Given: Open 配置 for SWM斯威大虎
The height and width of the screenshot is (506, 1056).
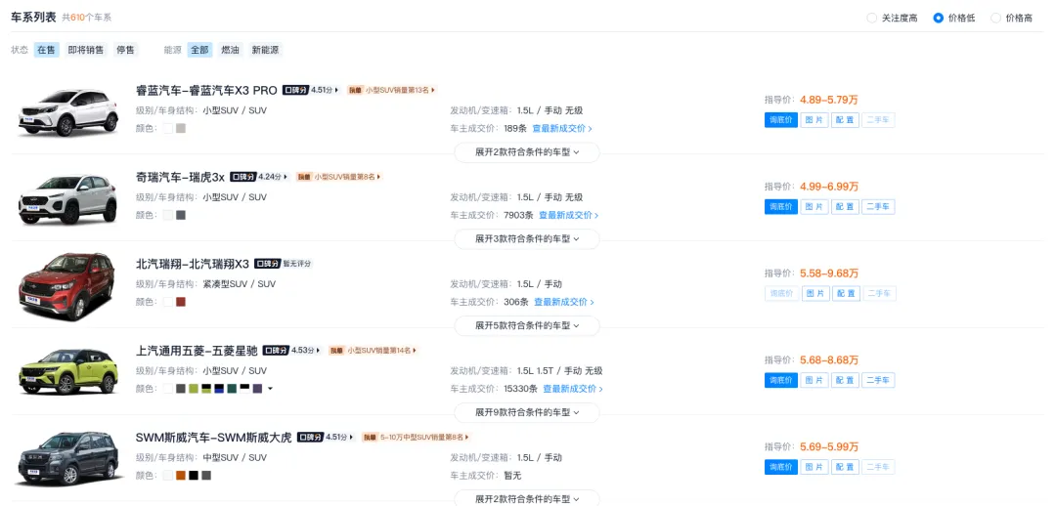Looking at the screenshot, I should pyautogui.click(x=846, y=467).
